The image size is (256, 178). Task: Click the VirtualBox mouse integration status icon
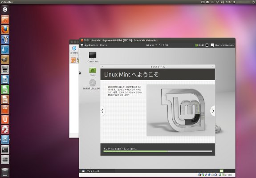pyautogui.click(x=220, y=175)
